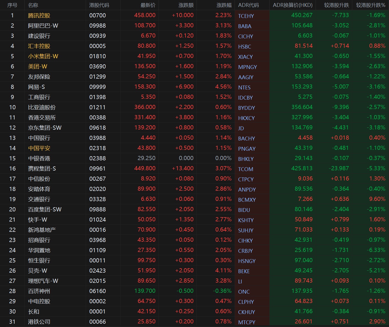This screenshot has width=389, height=327.
Task: Click the stock code 00001
Action: (98, 312)
